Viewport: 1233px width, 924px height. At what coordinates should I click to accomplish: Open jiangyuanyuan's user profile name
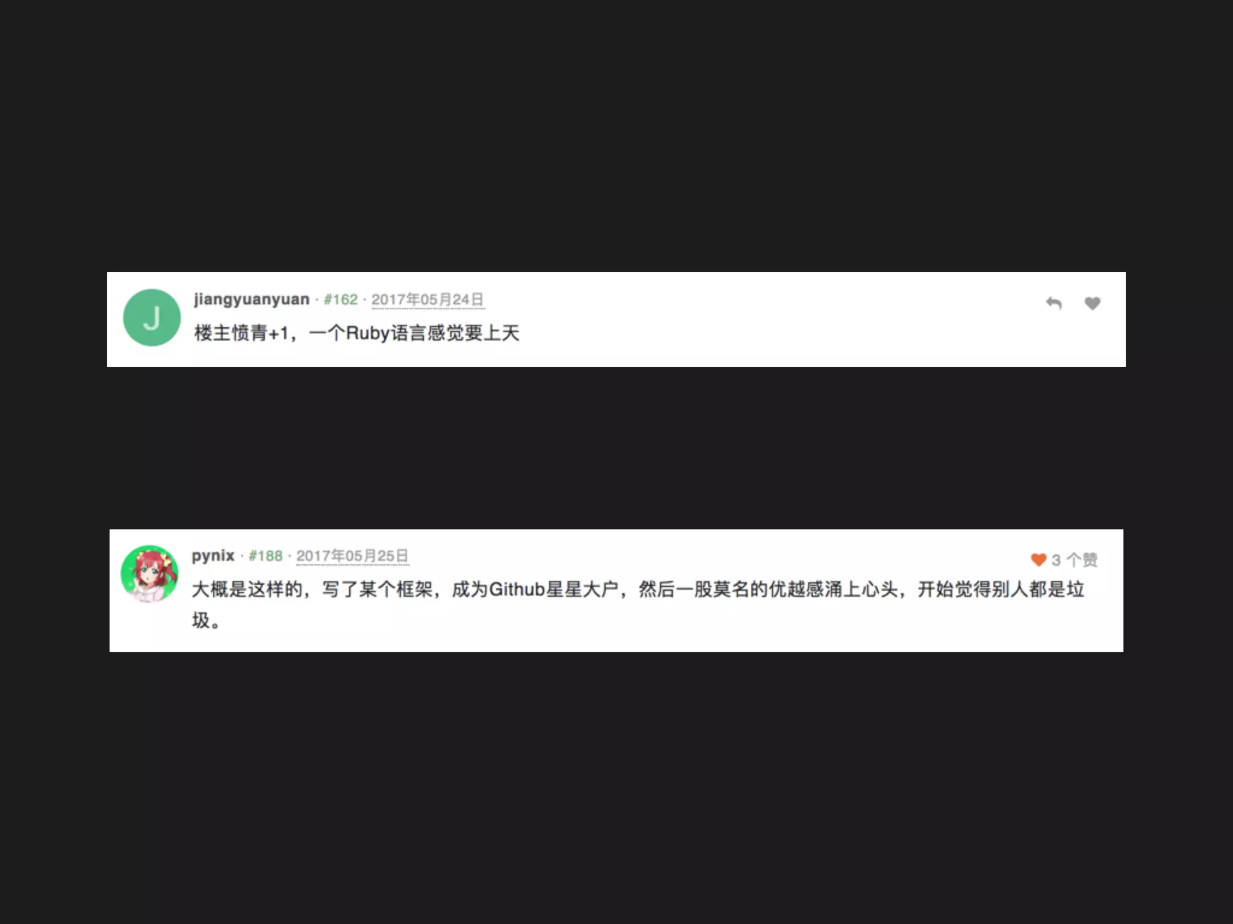[252, 299]
